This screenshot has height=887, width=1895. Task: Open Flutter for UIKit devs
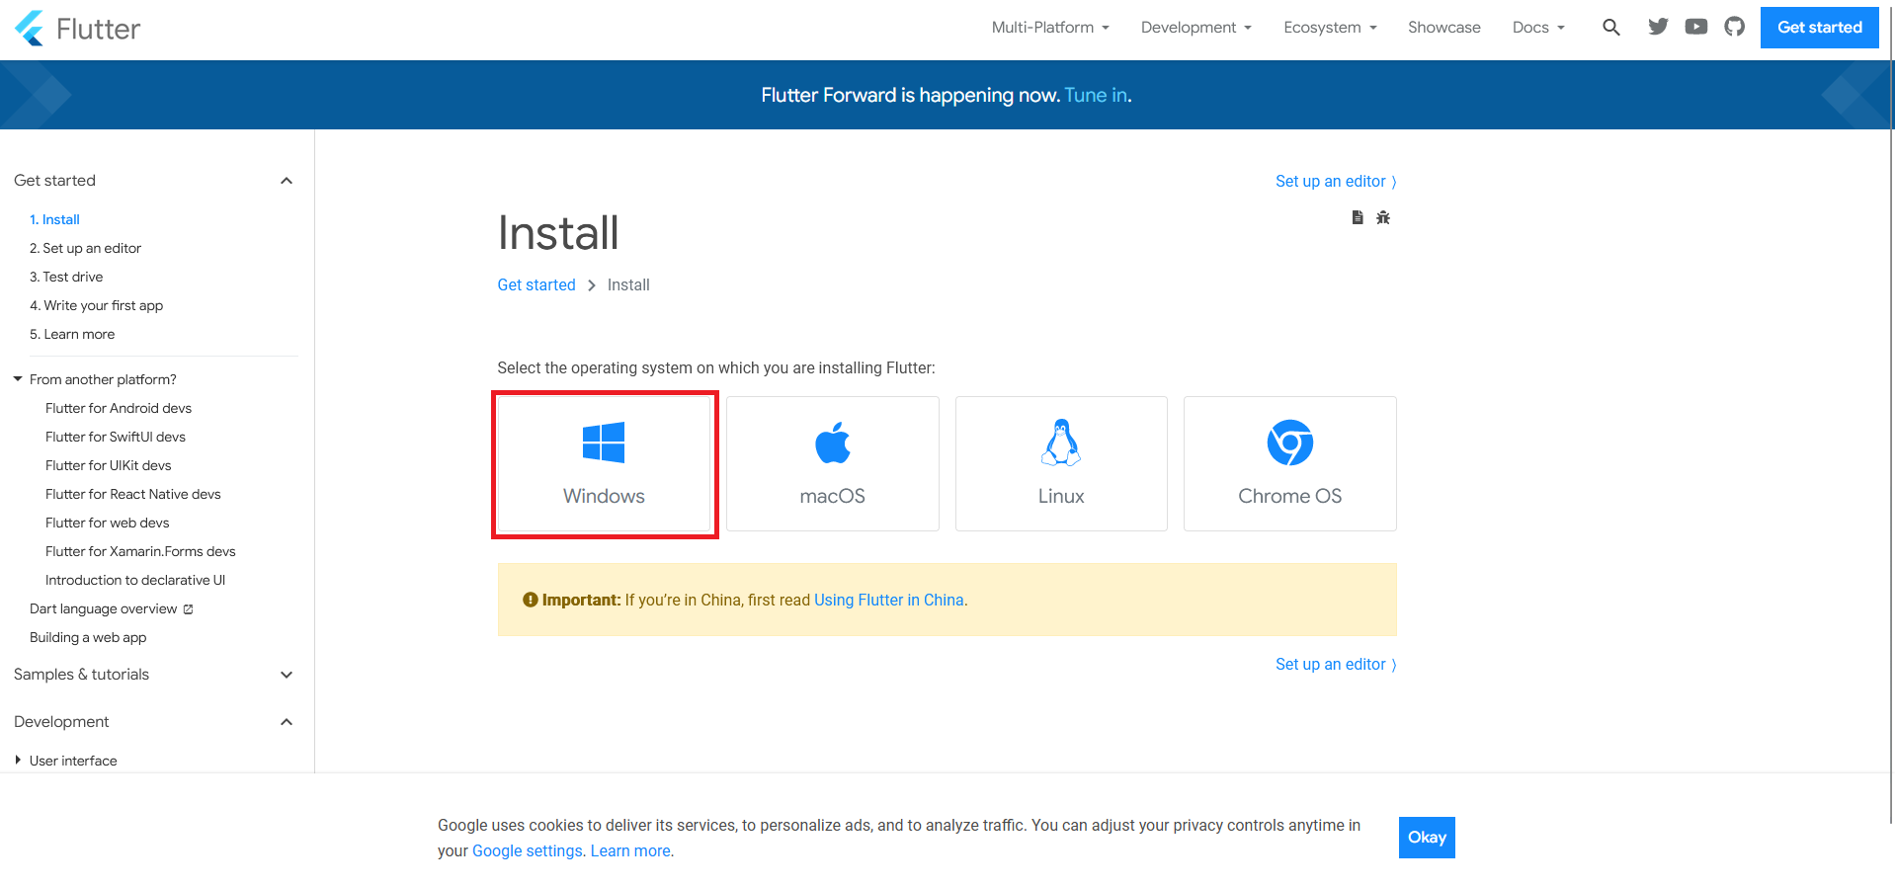click(x=109, y=465)
